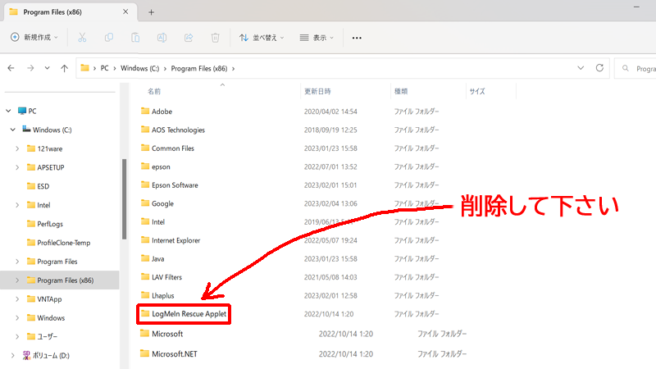Click the Paste clipboard icon
656x369 pixels.
(135, 38)
